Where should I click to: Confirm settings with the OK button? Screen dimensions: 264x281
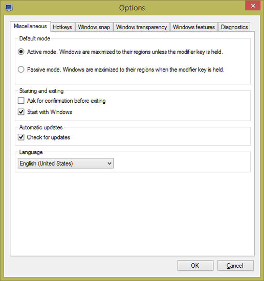point(195,265)
